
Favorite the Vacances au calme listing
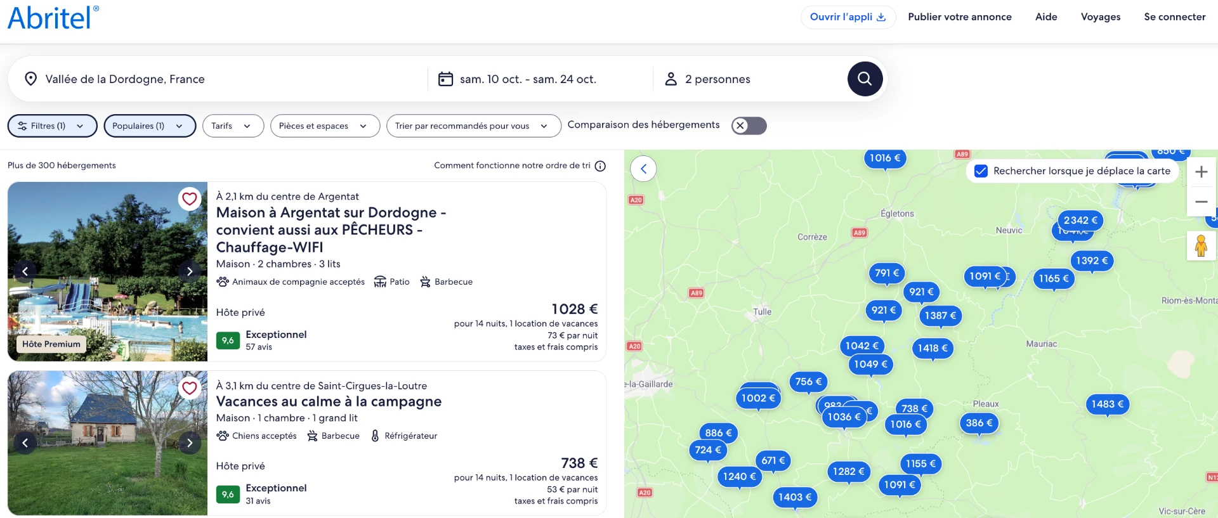tap(190, 388)
